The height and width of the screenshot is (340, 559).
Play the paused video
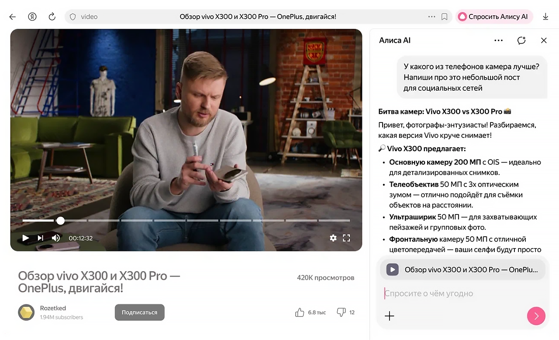tap(25, 238)
